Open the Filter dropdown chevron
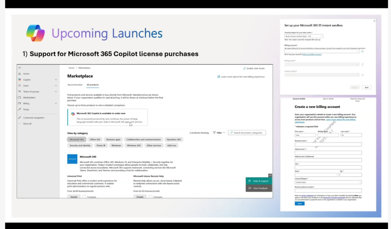Viewport: 391px width, 229px height. coord(224,133)
